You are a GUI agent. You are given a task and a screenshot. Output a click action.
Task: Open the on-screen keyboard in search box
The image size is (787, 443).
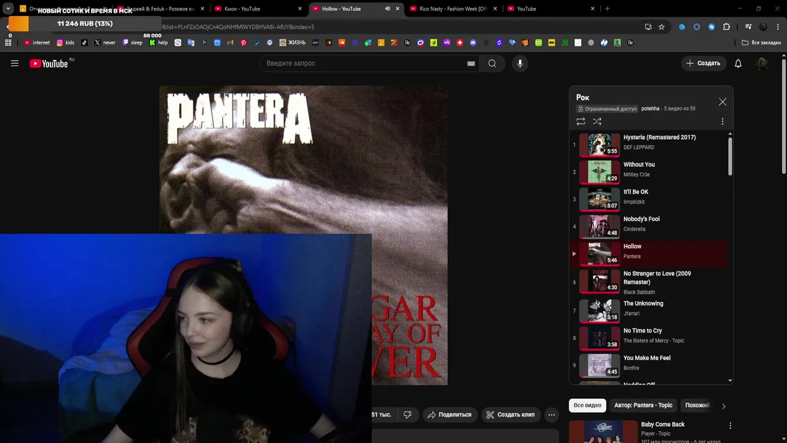click(471, 63)
